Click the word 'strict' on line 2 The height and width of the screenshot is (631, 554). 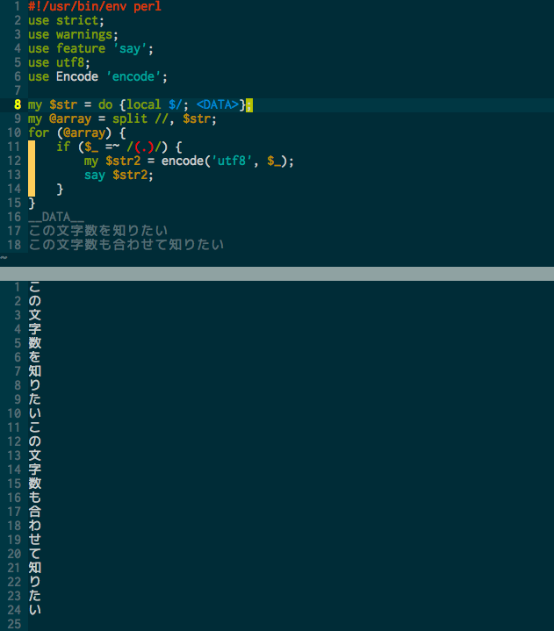tap(77, 20)
